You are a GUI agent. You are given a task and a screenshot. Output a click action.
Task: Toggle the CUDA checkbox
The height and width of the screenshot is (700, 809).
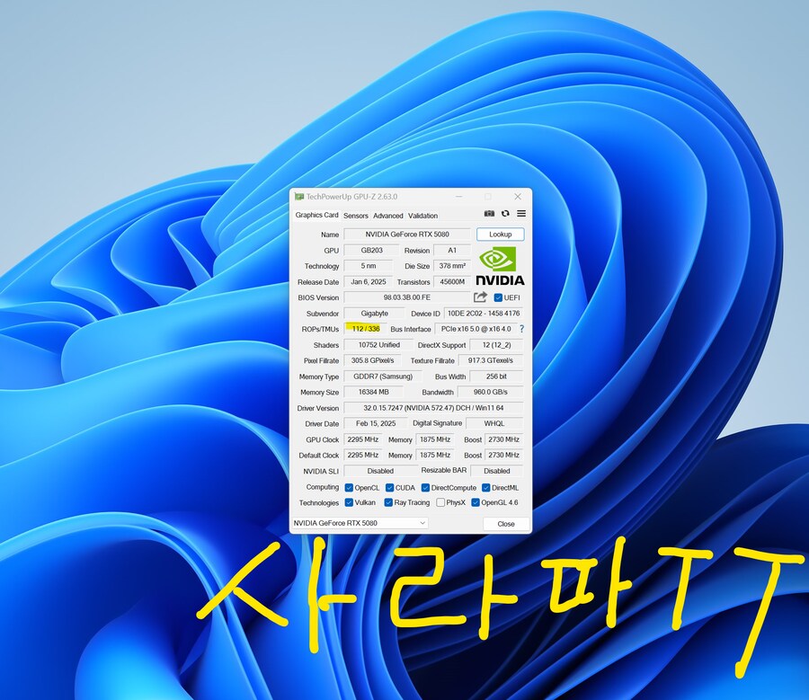(x=389, y=487)
